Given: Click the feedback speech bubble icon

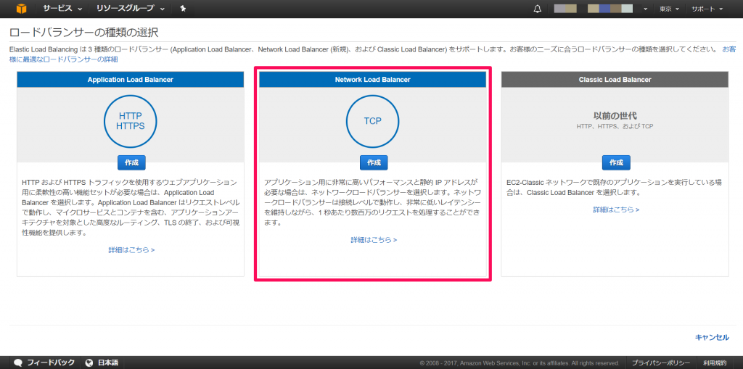Looking at the screenshot, I should pyautogui.click(x=18, y=363).
